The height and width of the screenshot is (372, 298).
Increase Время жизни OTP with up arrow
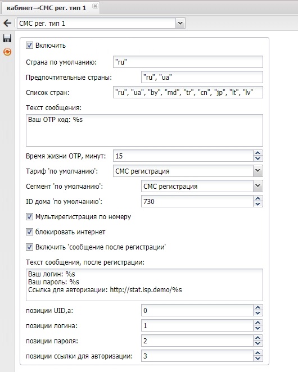click(x=258, y=153)
